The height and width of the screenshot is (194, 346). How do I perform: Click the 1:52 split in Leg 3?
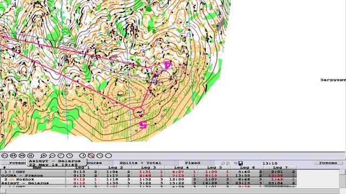click(x=145, y=179)
